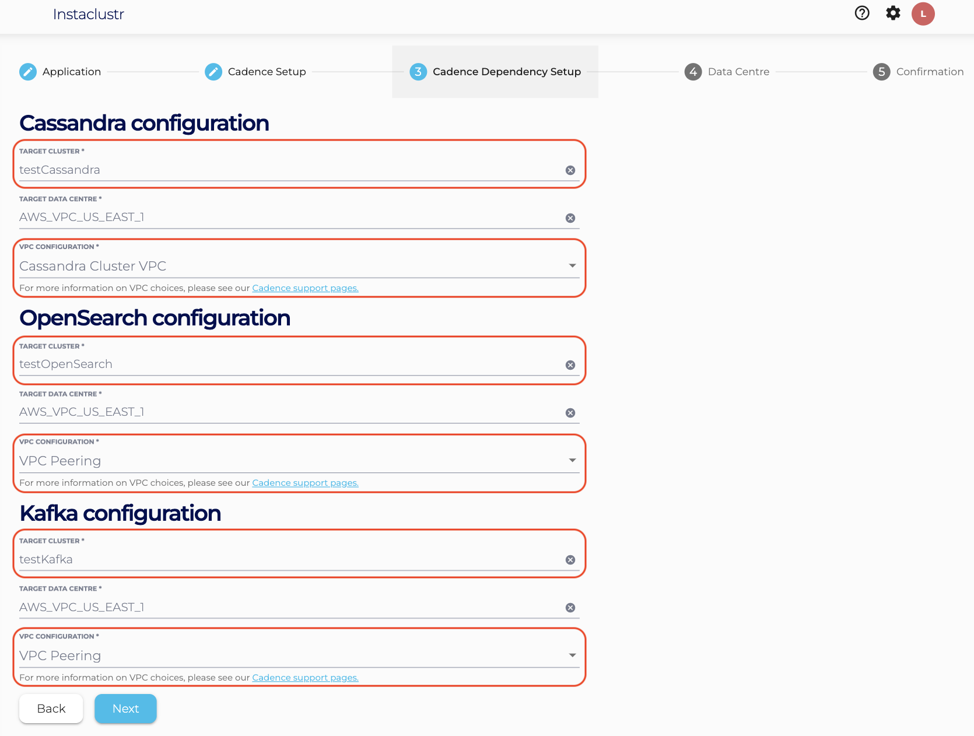Clear the Cassandra target data centre field

[x=570, y=218]
